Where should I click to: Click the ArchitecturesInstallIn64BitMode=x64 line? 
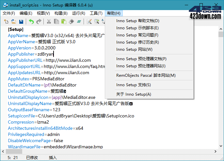point(46,128)
